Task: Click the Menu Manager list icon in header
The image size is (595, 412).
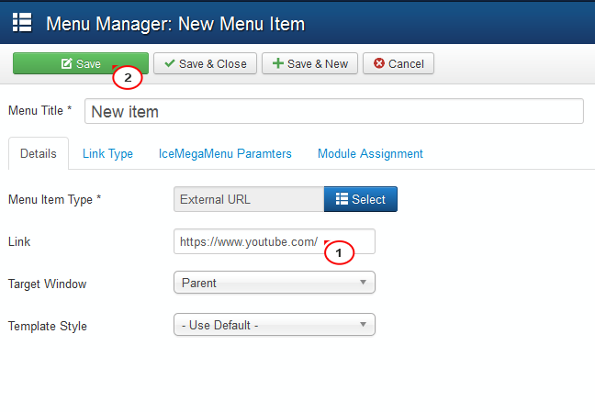Action: pyautogui.click(x=22, y=22)
